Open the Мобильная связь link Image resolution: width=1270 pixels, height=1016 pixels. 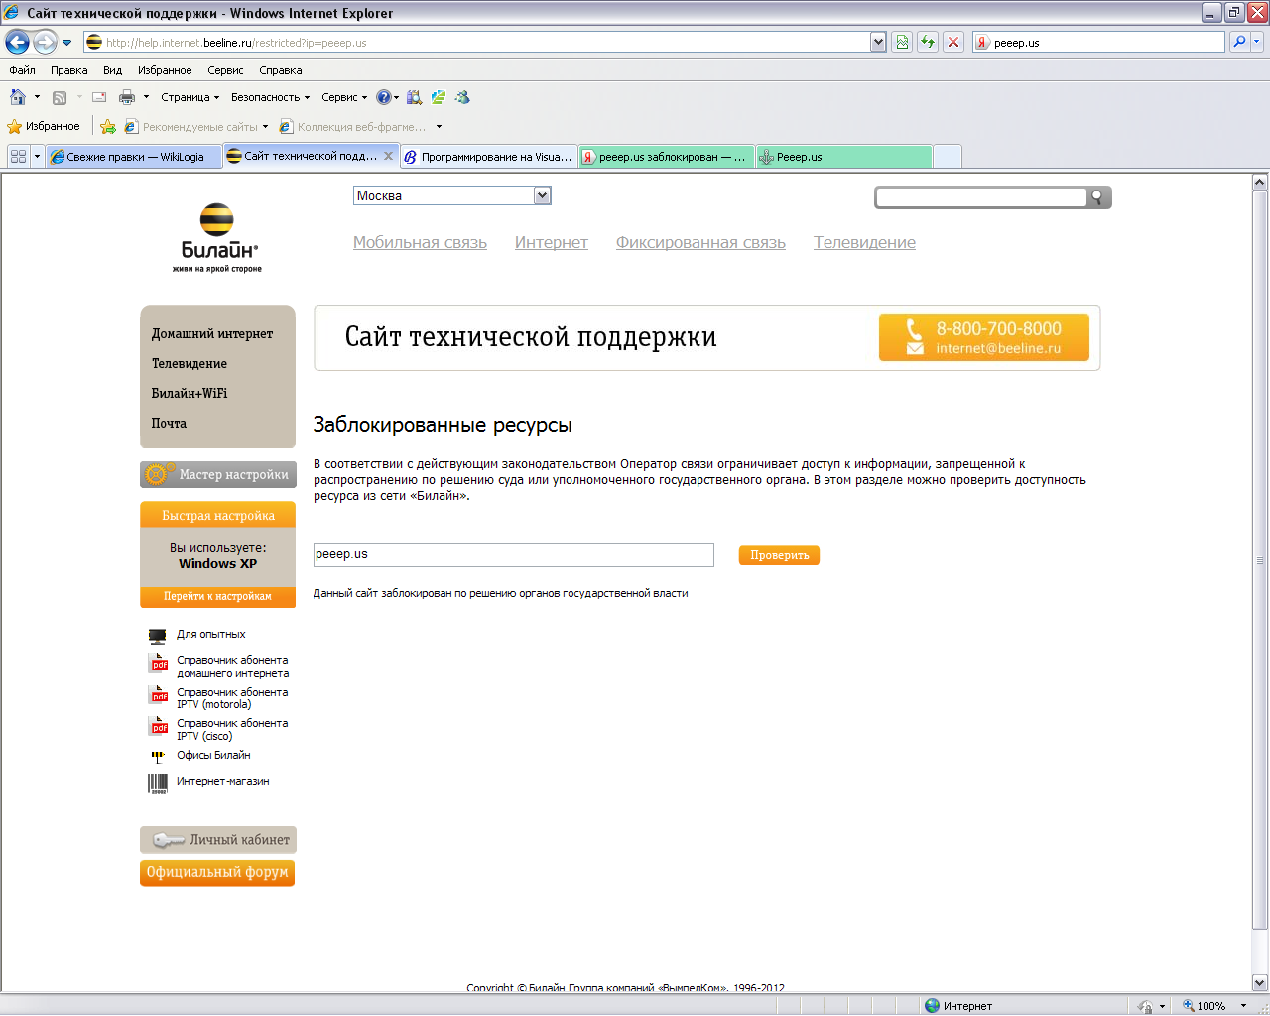[x=420, y=243]
